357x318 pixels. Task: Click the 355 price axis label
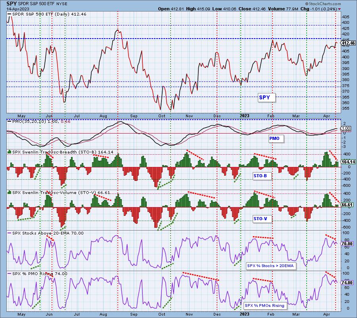point(345,109)
